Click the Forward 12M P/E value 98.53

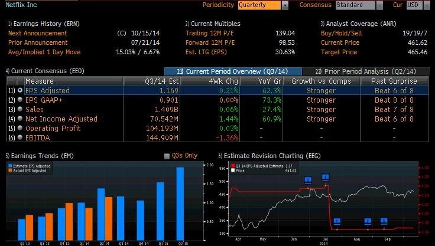pos(287,42)
